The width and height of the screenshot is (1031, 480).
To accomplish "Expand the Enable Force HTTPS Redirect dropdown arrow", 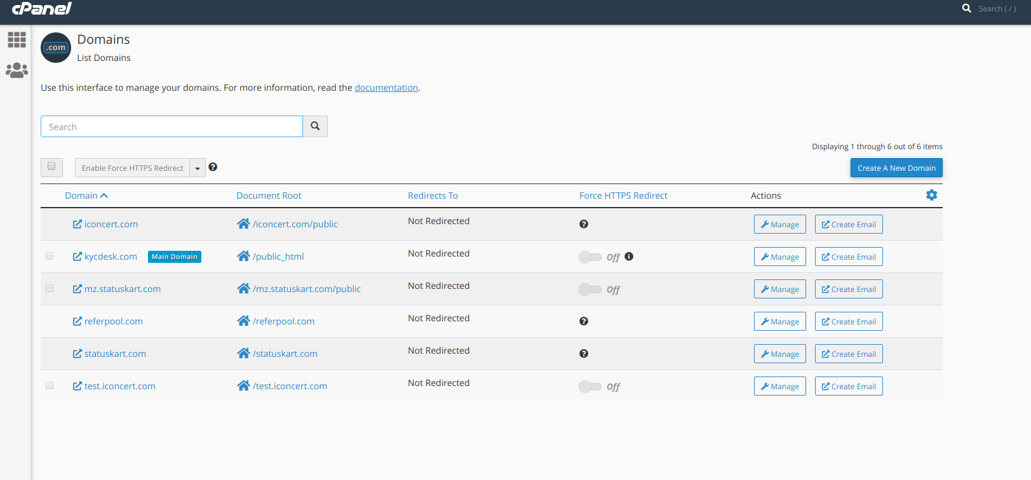I will coord(198,168).
